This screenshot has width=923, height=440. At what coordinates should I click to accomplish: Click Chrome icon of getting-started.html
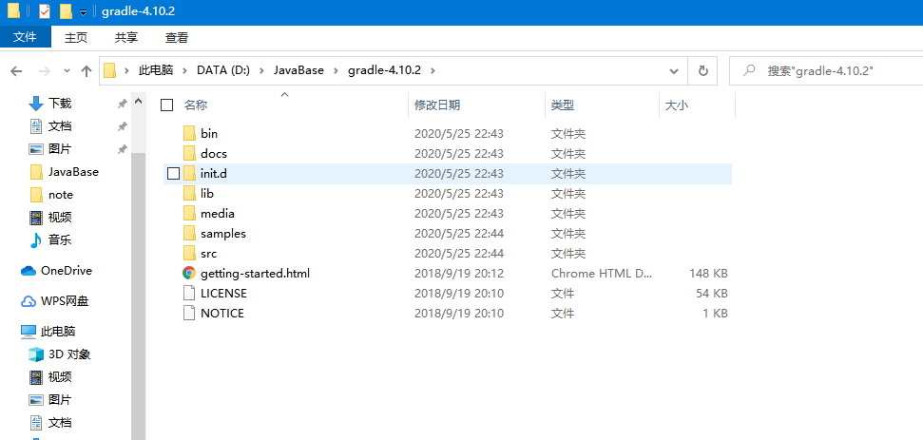tap(189, 274)
